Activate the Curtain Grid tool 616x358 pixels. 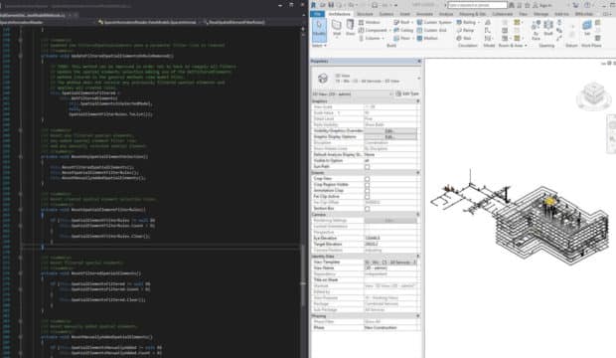[432, 30]
